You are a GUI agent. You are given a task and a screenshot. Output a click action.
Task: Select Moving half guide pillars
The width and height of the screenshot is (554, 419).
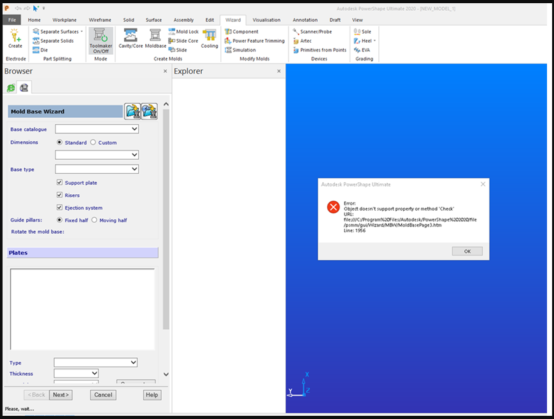tap(94, 220)
